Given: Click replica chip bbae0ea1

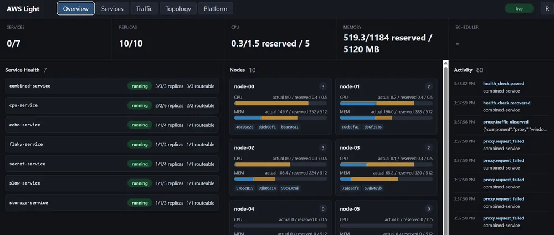Looking at the screenshot, I should pyautogui.click(x=290, y=127).
